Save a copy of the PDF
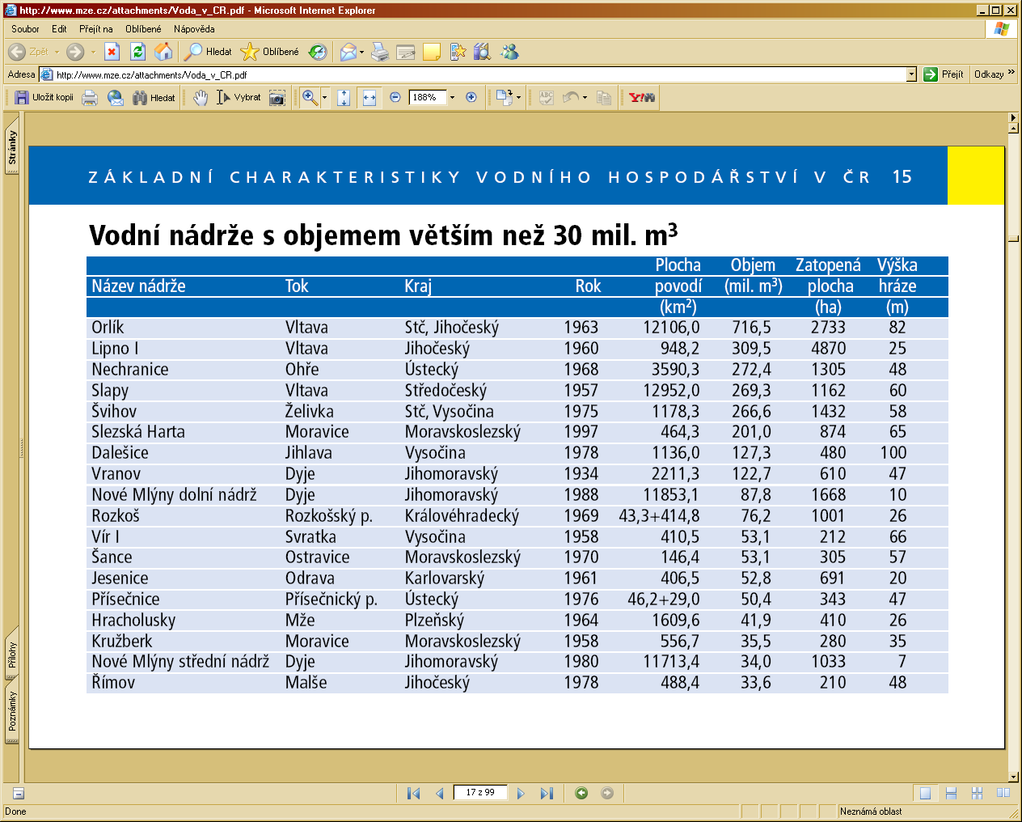The height and width of the screenshot is (822, 1022). [x=44, y=98]
